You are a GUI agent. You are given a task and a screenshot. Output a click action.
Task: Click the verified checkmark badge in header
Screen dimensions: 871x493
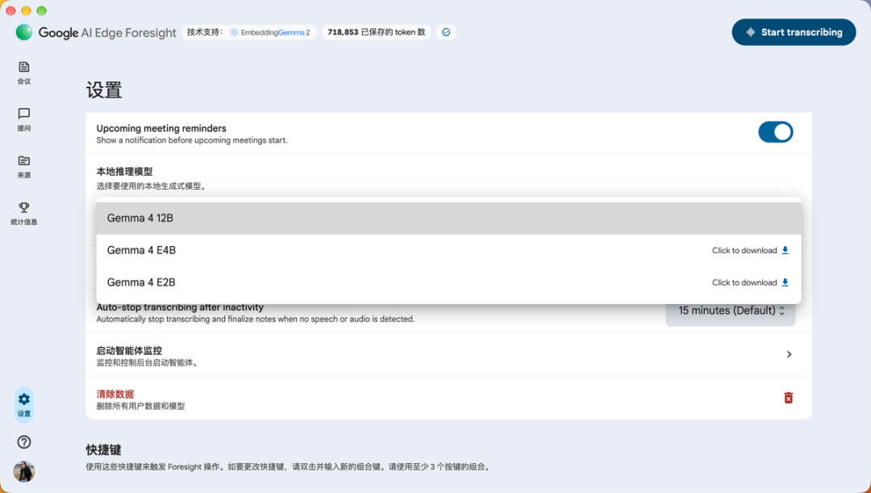(x=446, y=32)
